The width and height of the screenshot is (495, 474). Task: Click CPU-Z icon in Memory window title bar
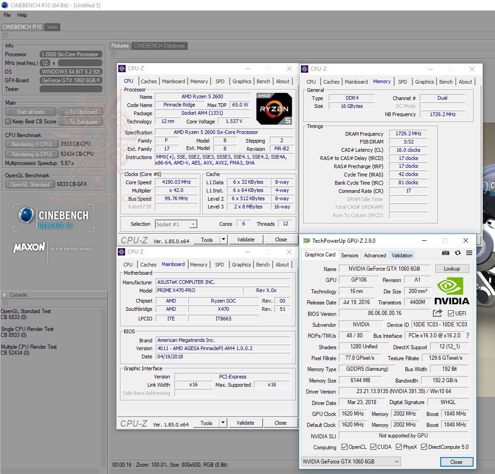[305, 69]
